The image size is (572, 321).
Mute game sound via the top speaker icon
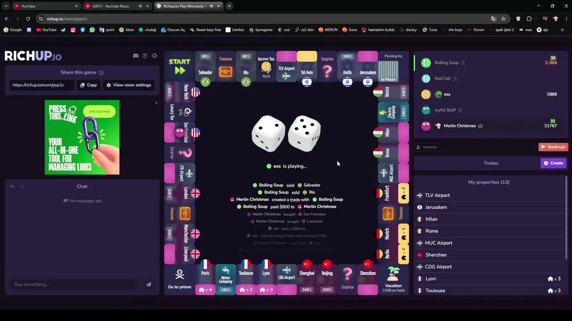point(154,56)
